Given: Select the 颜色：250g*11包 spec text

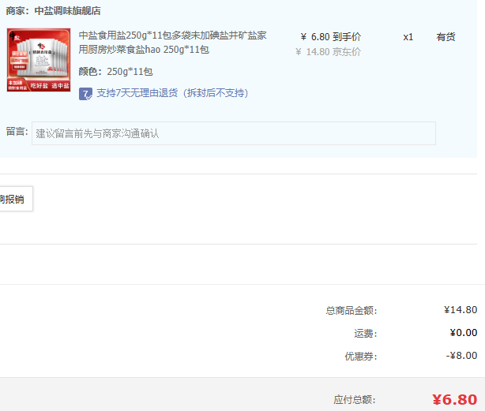Looking at the screenshot, I should (x=115, y=72).
